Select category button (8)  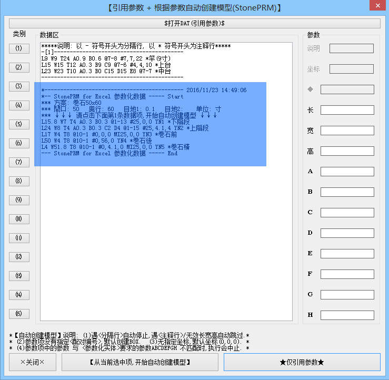(19, 181)
